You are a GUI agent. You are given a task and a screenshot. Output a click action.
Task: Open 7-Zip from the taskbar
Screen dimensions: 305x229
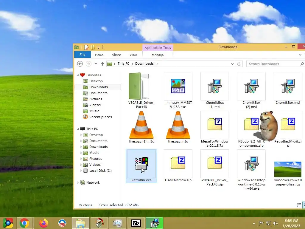[136, 223]
